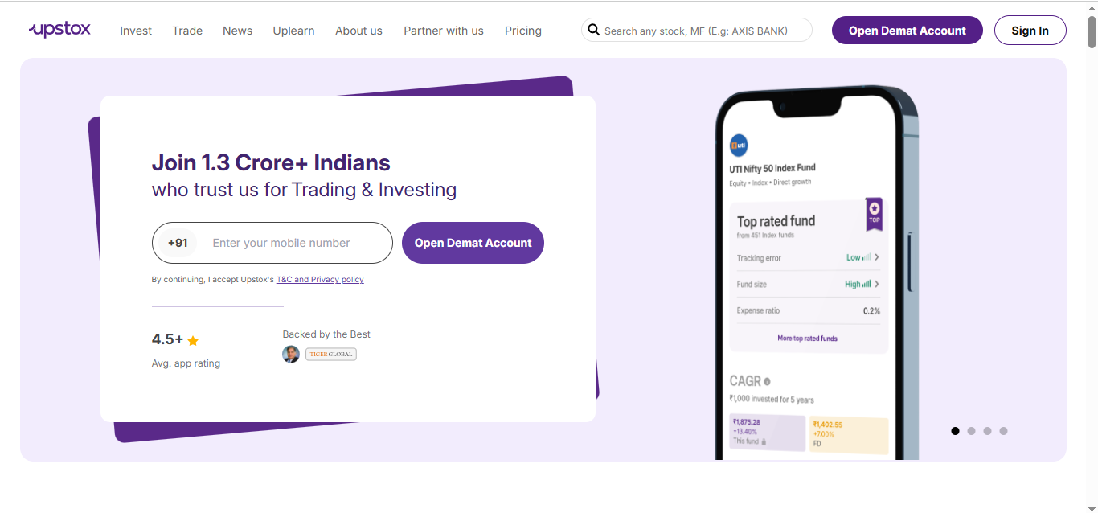Image resolution: width=1098 pixels, height=513 pixels.
Task: Open the T&C and Privacy policy link
Action: 320,280
